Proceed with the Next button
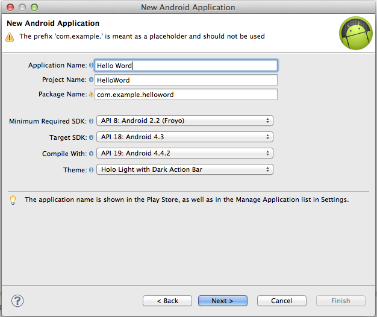This screenshot has height=317, width=377. [223, 301]
